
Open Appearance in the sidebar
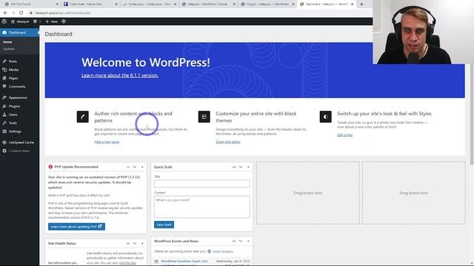pyautogui.click(x=19, y=98)
